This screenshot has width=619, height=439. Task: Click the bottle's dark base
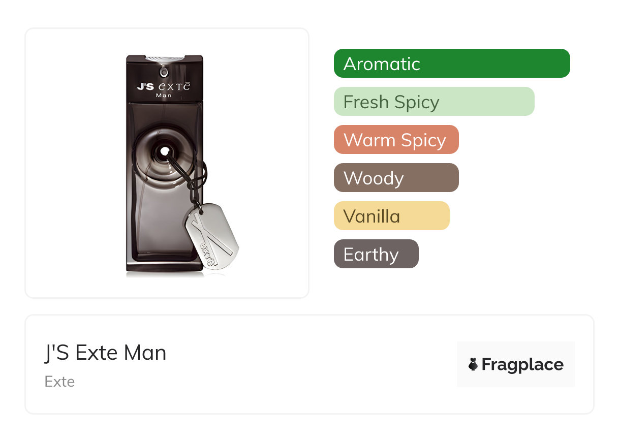tap(163, 267)
